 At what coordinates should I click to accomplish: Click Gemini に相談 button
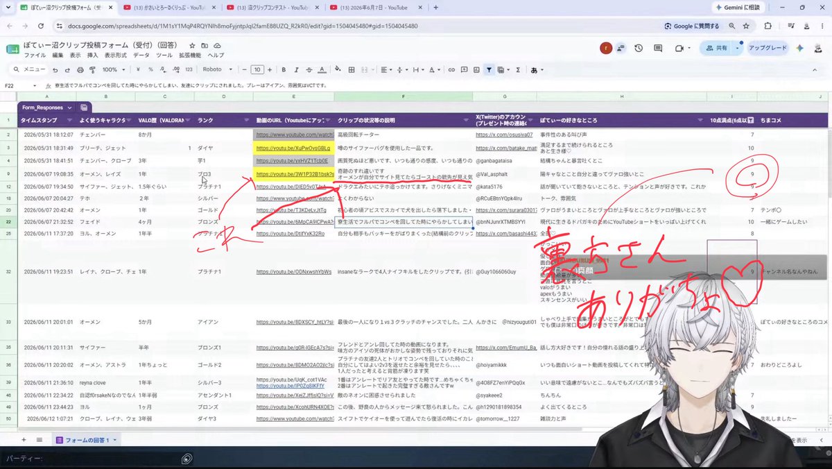point(740,8)
